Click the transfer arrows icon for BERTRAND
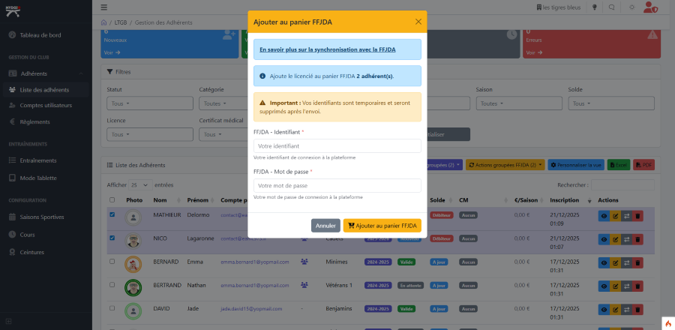The image size is (675, 330). 626,286
